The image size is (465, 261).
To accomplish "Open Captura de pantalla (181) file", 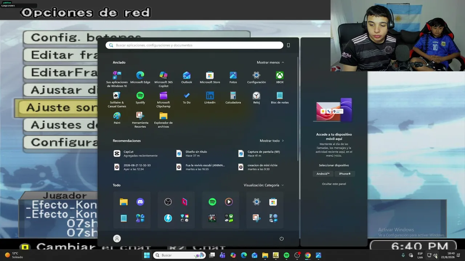I will tap(260, 154).
